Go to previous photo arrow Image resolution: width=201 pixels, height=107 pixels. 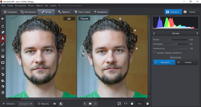(x=85, y=104)
